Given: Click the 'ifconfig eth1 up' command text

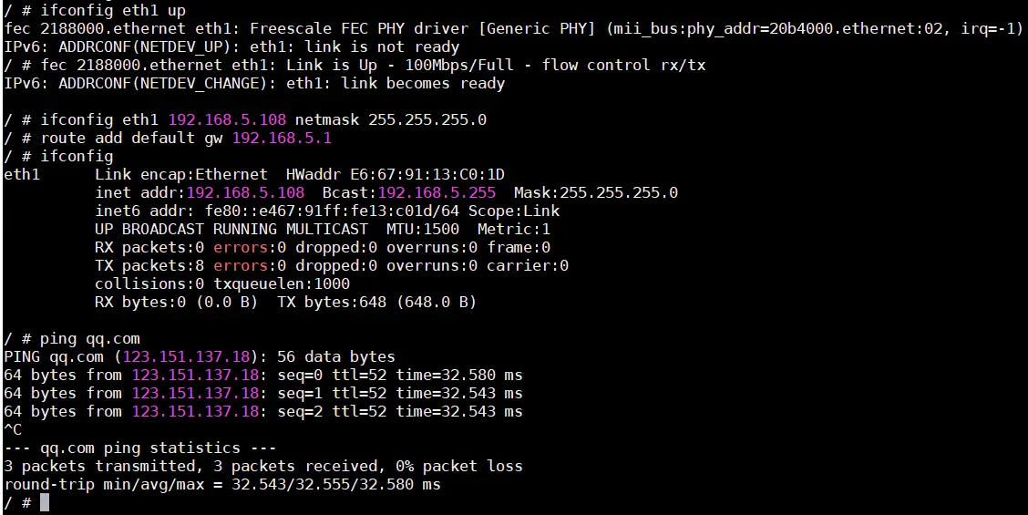Looking at the screenshot, I should click(113, 11).
